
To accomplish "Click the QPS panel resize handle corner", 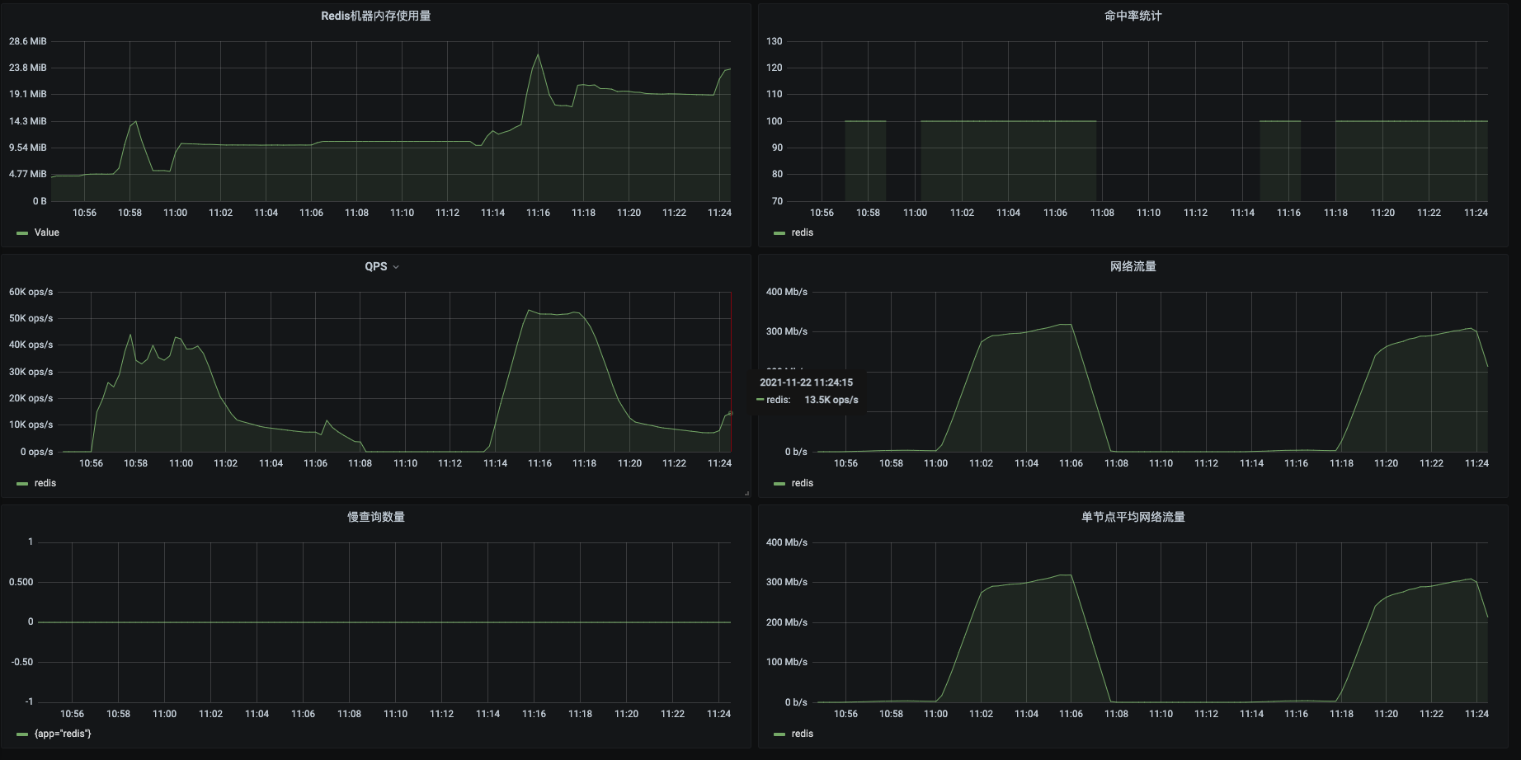I will coord(746,493).
